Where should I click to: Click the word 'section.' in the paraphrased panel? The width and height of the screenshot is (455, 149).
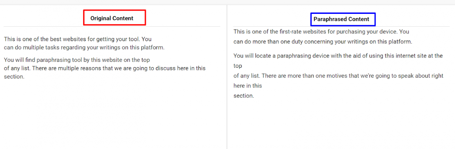click(244, 96)
